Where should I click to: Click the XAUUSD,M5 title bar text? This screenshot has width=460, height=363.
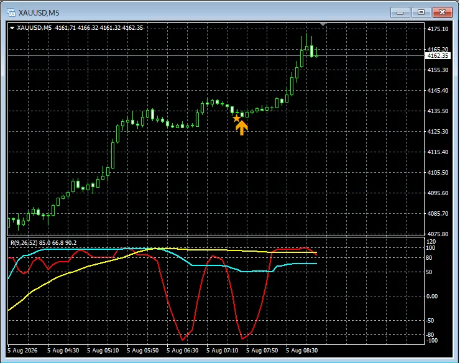39,13
